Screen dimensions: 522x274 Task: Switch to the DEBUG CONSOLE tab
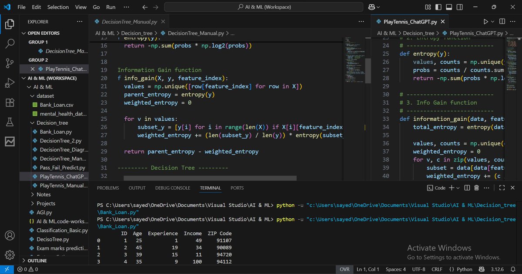click(x=173, y=188)
